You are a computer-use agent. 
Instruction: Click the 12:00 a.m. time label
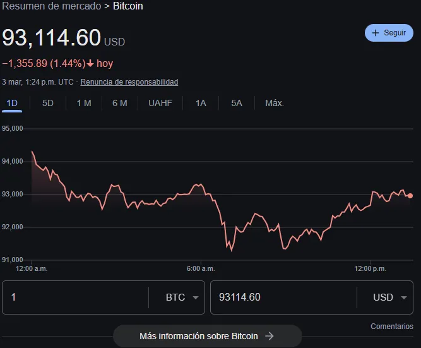pyautogui.click(x=32, y=268)
